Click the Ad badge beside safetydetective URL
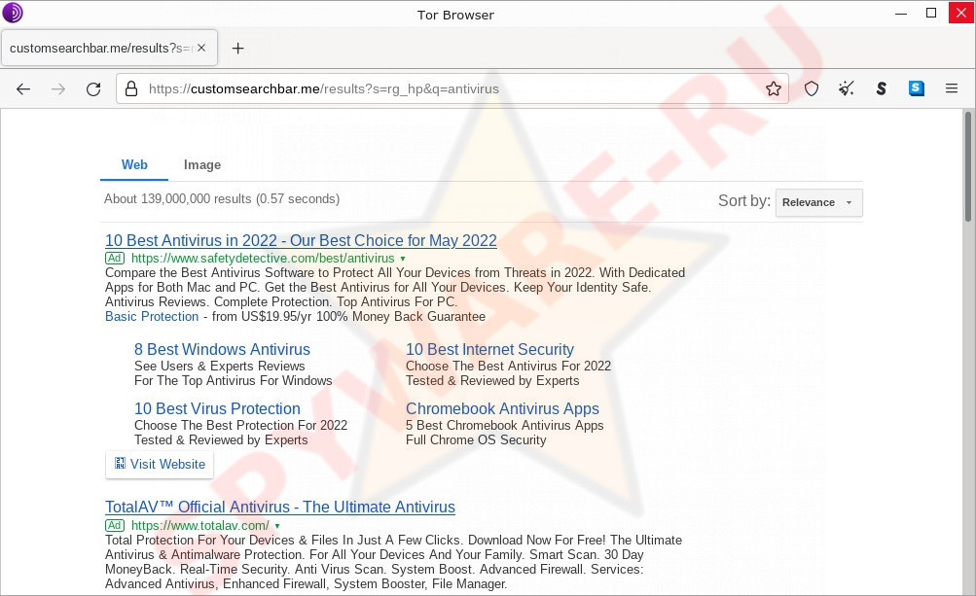 tap(115, 258)
